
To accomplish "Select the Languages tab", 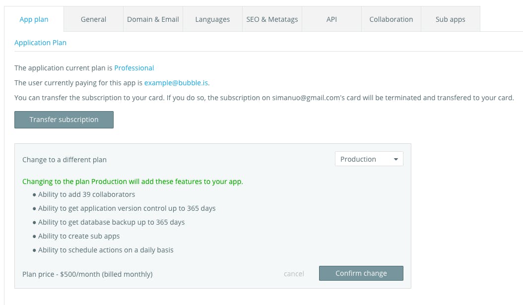I will (x=212, y=19).
